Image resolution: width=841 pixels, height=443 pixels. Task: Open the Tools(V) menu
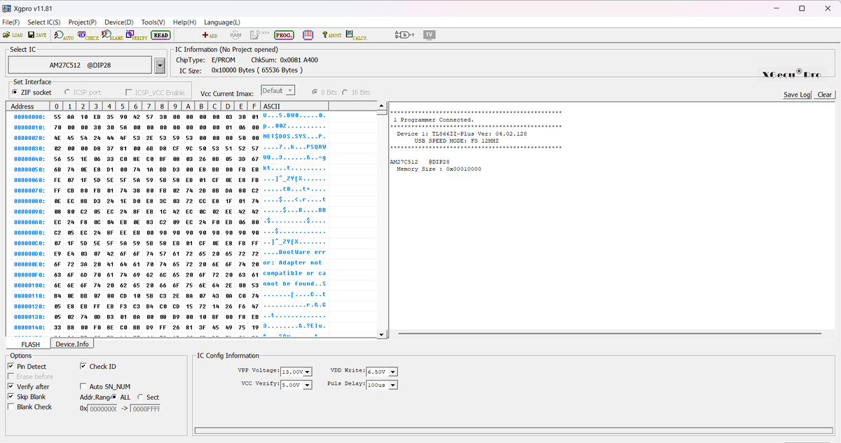click(153, 22)
